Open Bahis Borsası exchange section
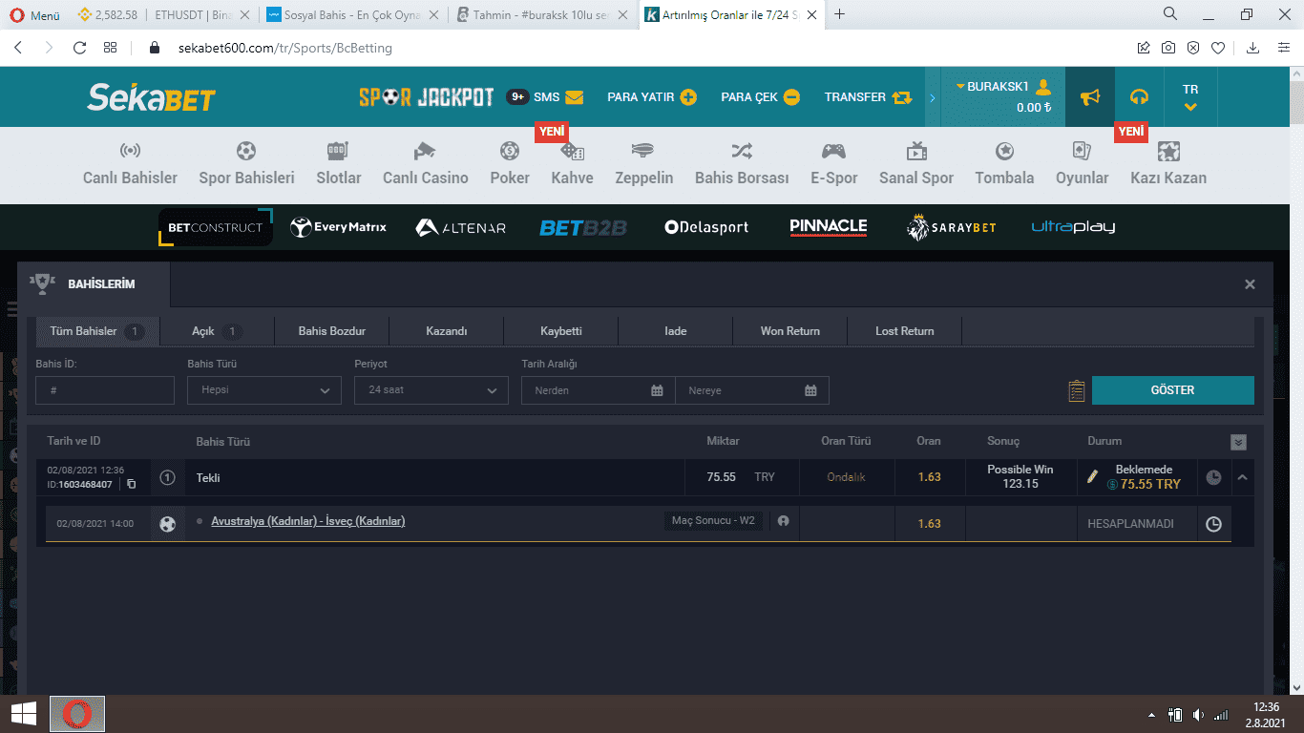The width and height of the screenshot is (1304, 733). [742, 164]
